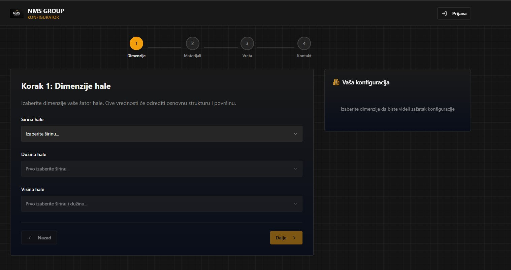Click the chevron in Širina hale dropdown

[295, 134]
